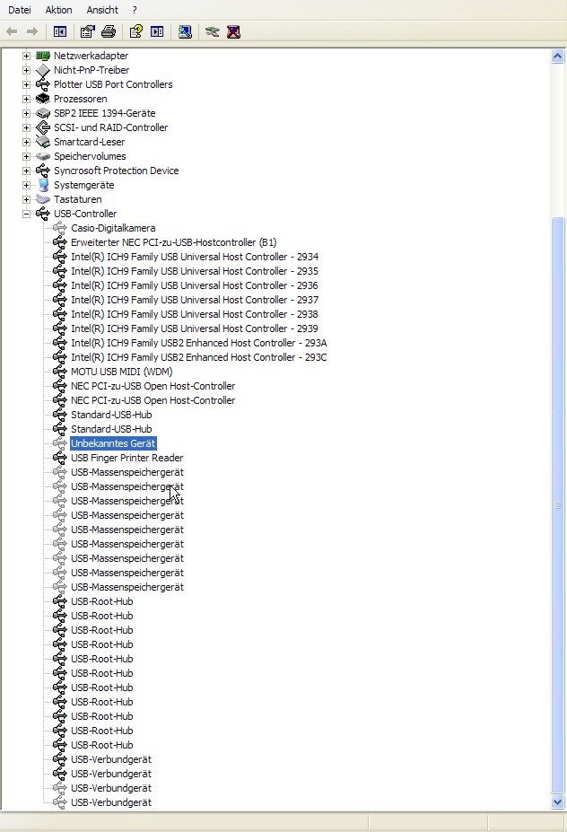Expand the Prozessoren node
The image size is (567, 832).
tap(26, 99)
